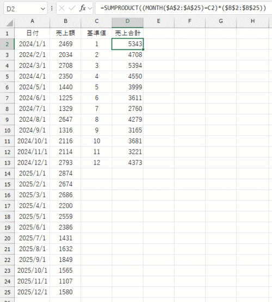Viewport: 272px width, 302px height.
Task: Select column E header
Action: click(159, 21)
